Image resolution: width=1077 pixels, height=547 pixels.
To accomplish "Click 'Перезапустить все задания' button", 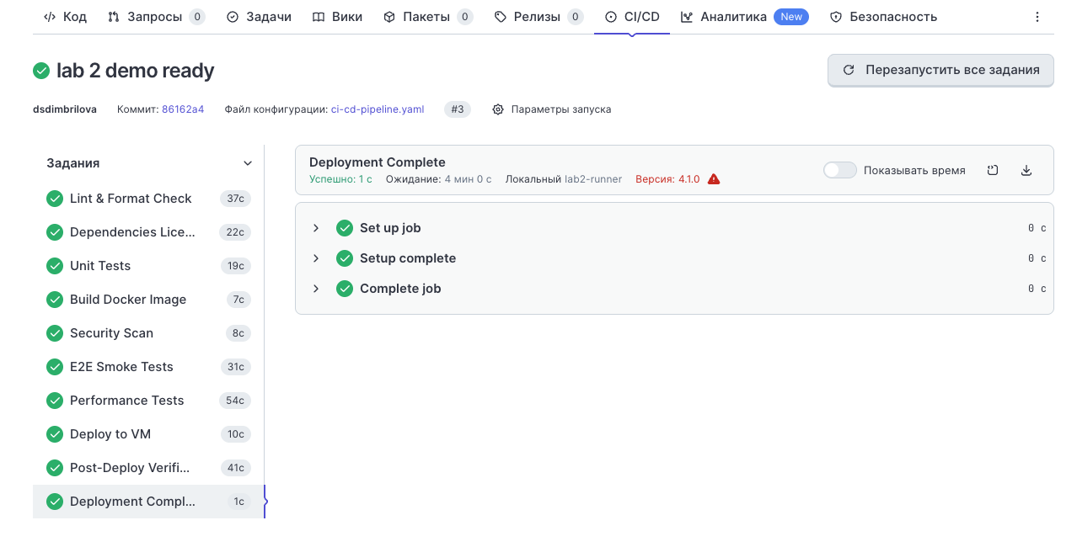I will click(x=940, y=71).
